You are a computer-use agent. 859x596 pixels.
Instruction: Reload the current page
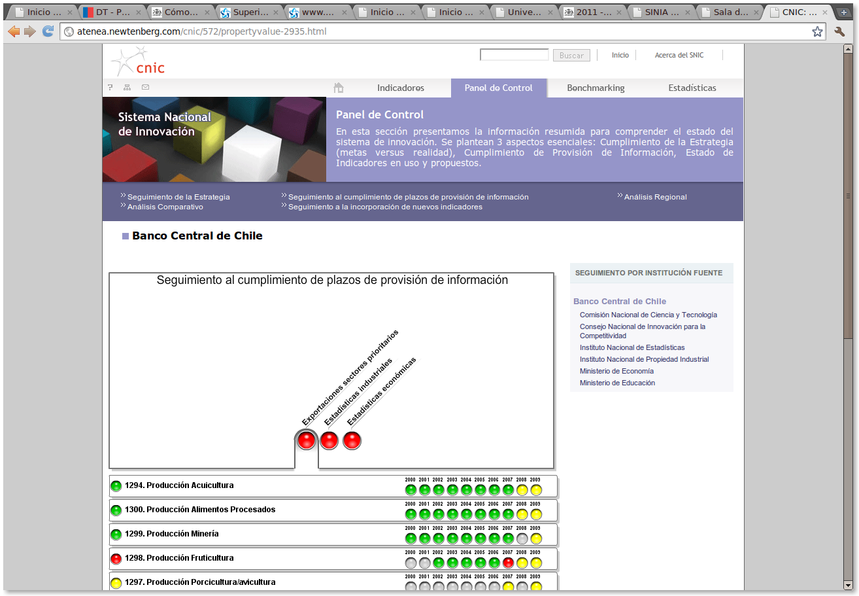point(48,31)
